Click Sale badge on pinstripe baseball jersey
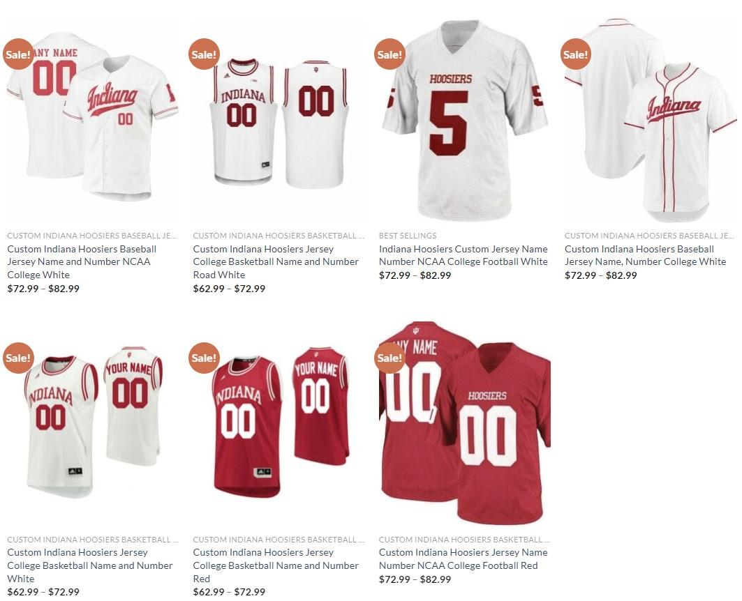The width and height of the screenshot is (742, 601). coord(575,54)
